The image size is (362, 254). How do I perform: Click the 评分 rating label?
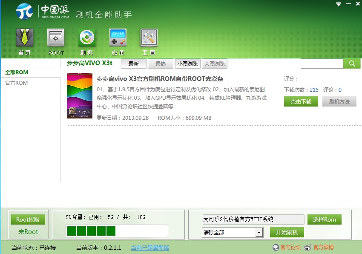(x=291, y=79)
